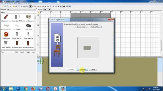Sort furniture list by Width column
The width and height of the screenshot is (163, 91).
[x=16, y=52]
